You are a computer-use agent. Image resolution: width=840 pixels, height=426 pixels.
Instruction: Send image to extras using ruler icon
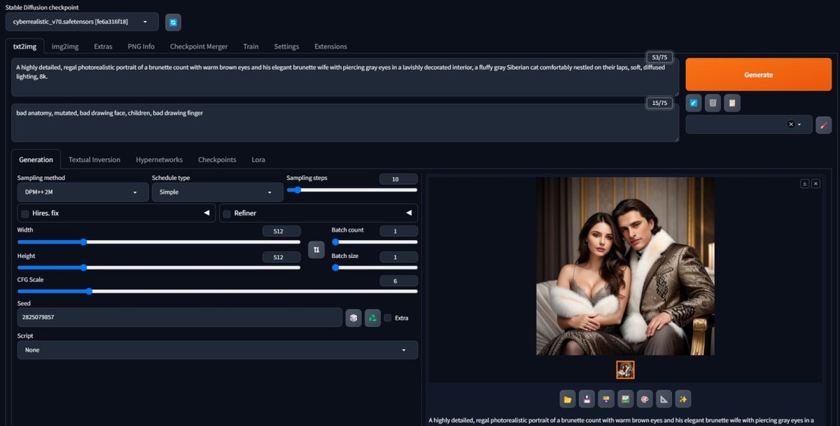point(664,399)
